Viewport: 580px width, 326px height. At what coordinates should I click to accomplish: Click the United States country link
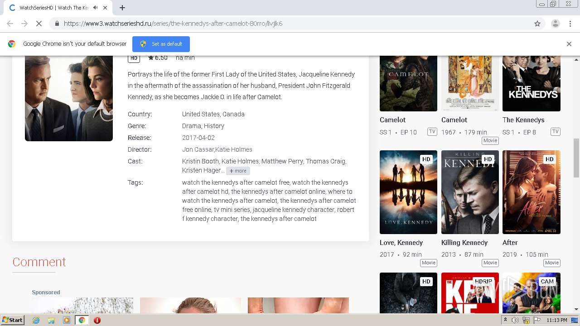[201, 114]
